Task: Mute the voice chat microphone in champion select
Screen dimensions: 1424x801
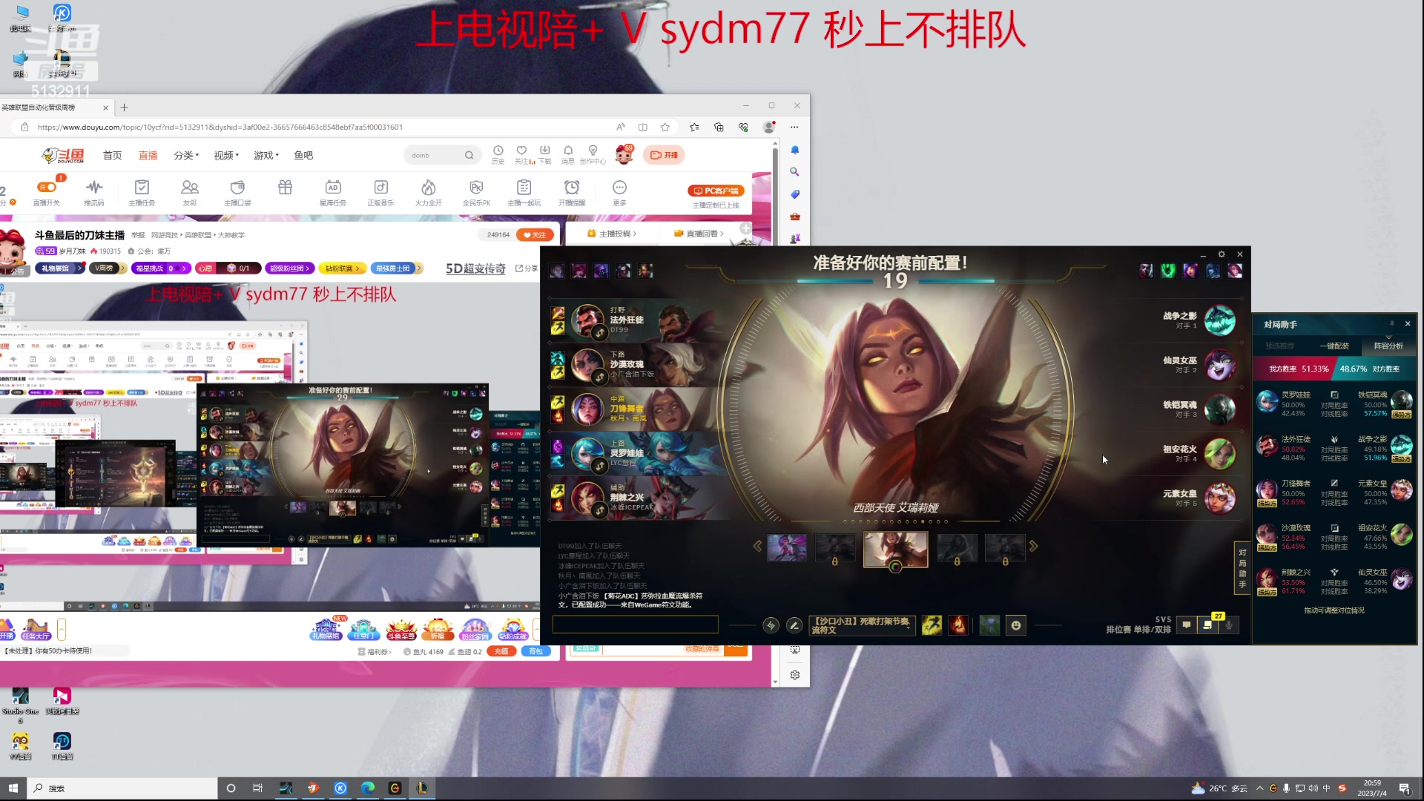Action: [x=1229, y=625]
